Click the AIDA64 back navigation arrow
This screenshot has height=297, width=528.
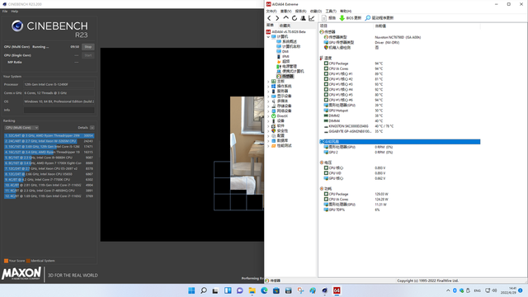[x=269, y=18]
